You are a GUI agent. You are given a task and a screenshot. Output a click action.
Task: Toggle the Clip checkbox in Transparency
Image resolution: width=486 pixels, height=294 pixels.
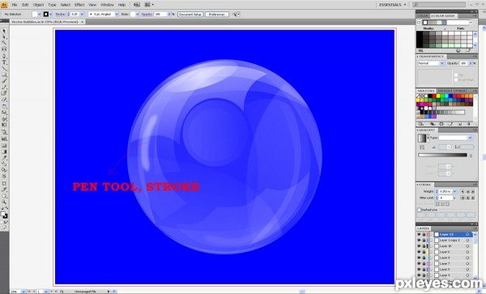tap(456, 75)
